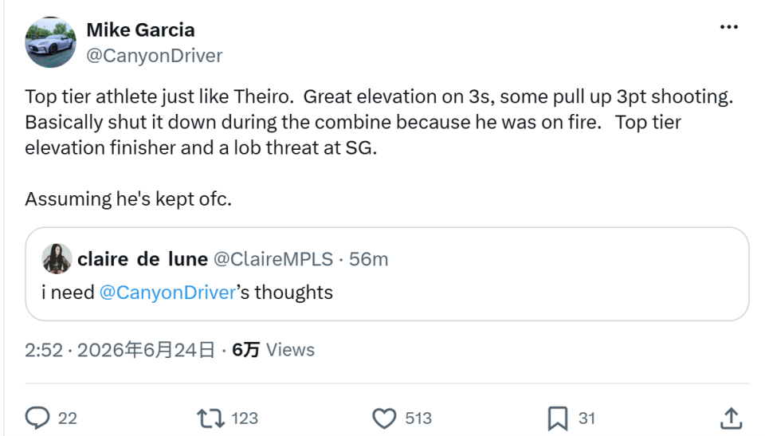Open the quoted tweet card body
765x436 pixels.
tap(387, 274)
